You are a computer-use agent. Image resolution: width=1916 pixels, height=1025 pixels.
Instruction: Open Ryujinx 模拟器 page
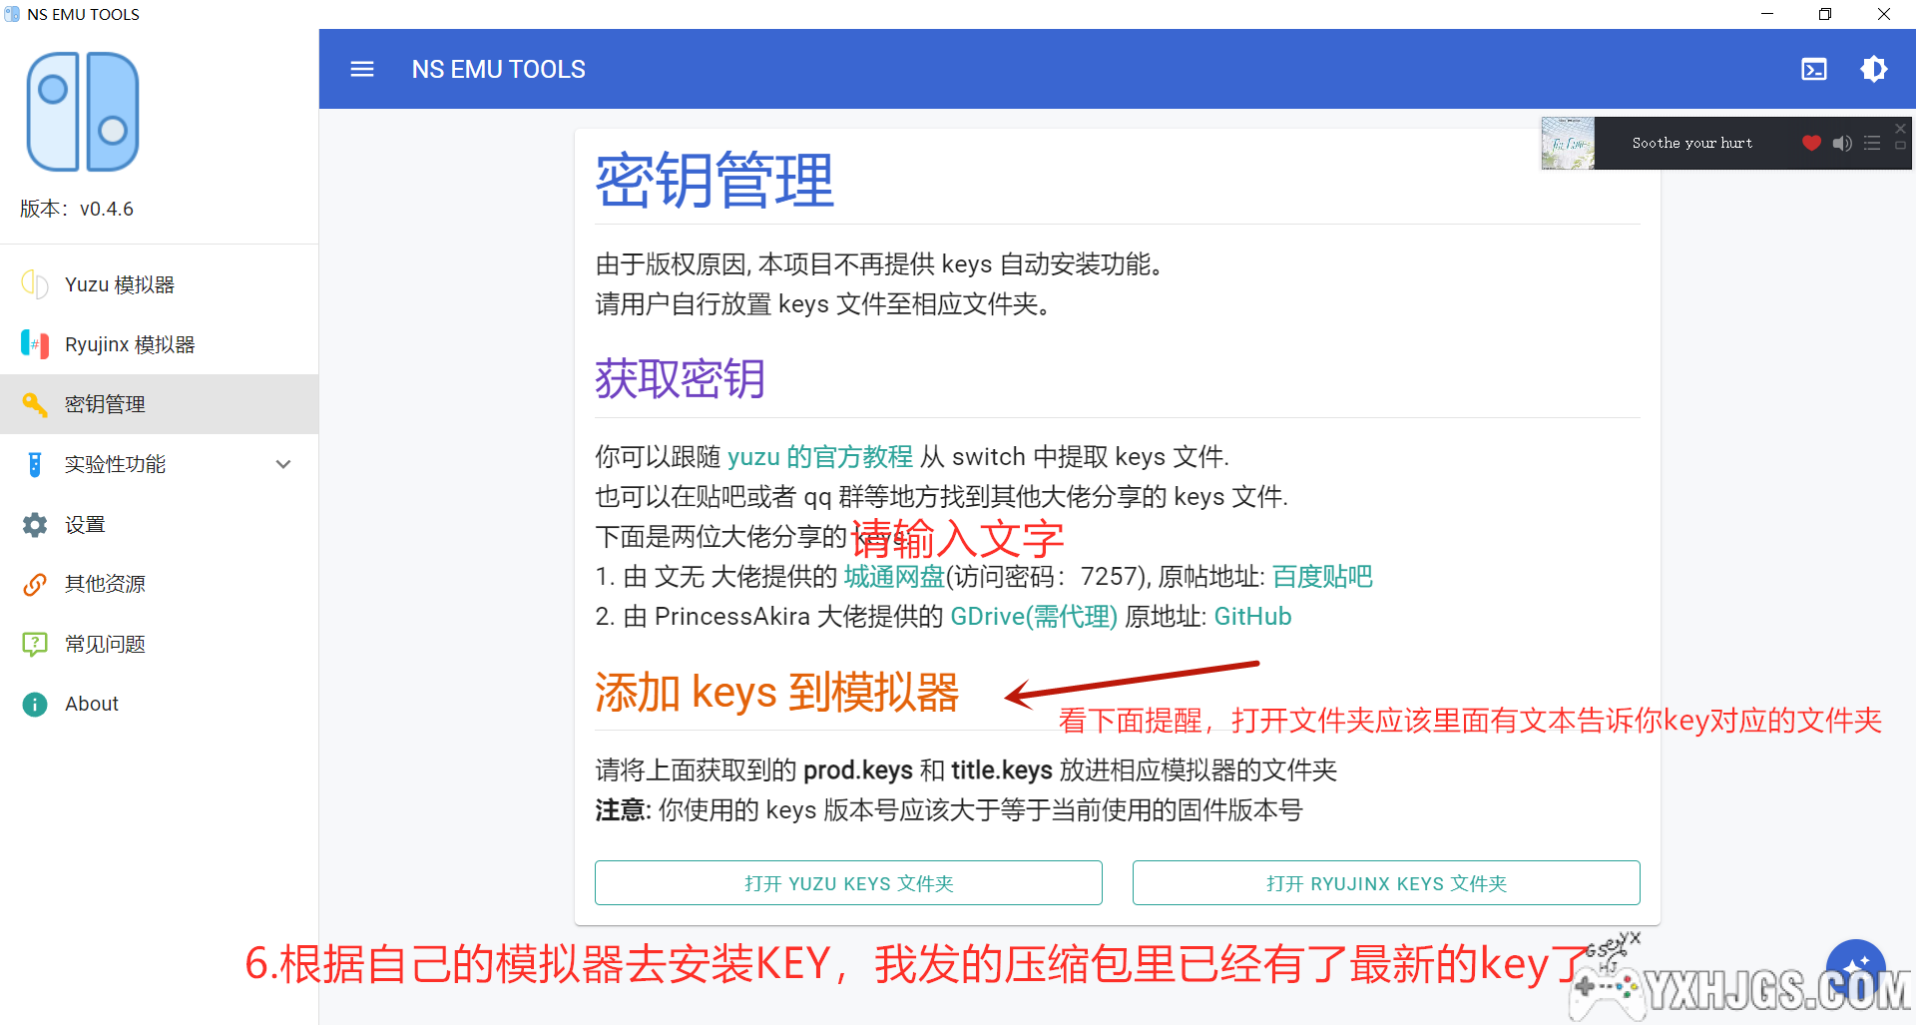(x=130, y=344)
